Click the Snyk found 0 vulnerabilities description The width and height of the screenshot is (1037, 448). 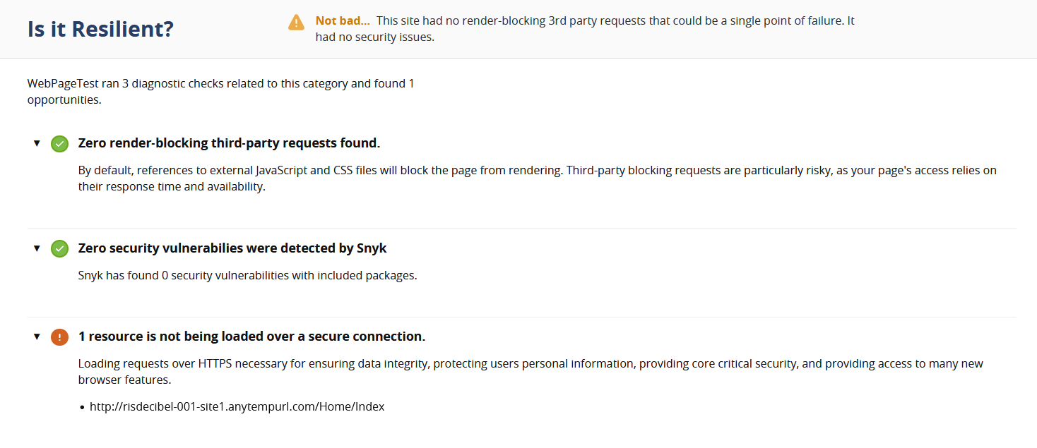pyautogui.click(x=247, y=275)
